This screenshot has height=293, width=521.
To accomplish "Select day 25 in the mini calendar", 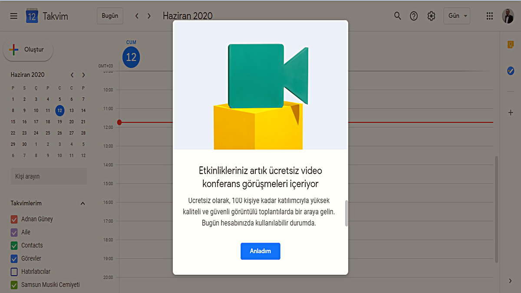I will click(x=48, y=133).
